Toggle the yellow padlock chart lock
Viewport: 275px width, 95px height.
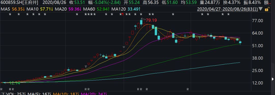(267, 9)
